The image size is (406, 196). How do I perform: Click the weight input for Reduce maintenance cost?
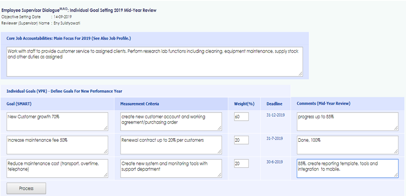click(x=241, y=163)
